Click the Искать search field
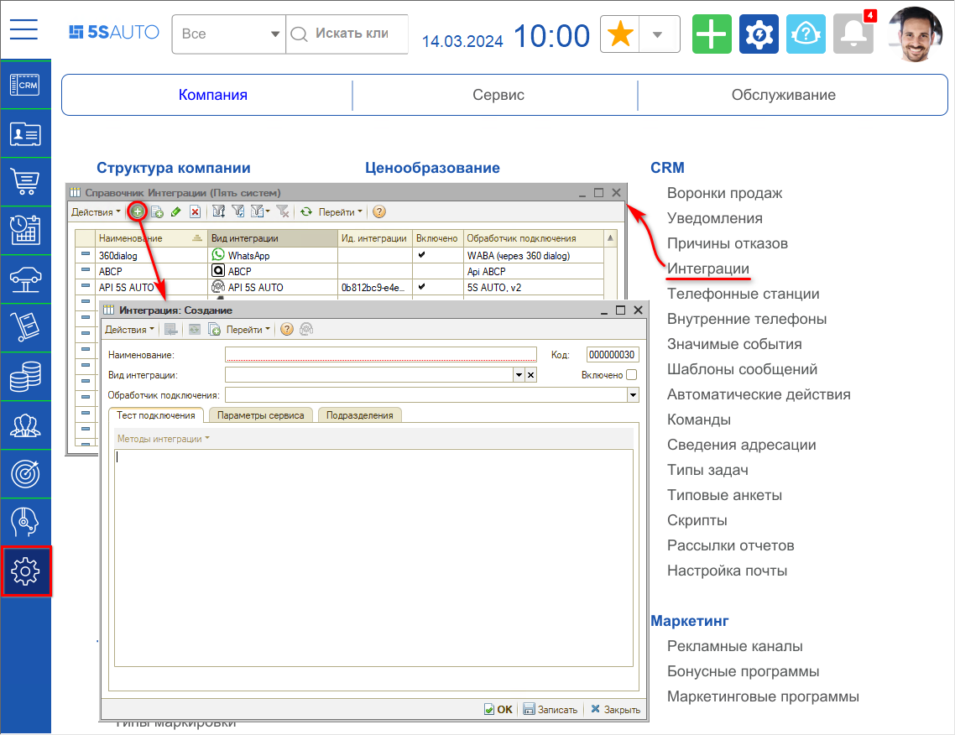Viewport: 955px width, 735px height. coord(347,34)
